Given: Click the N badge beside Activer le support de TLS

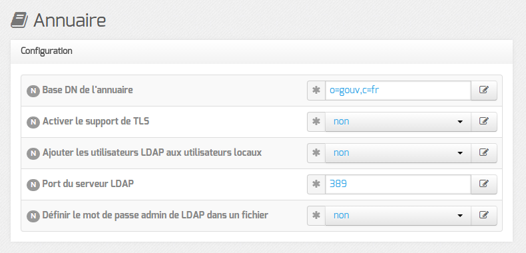Looking at the screenshot, I should (x=33, y=122).
